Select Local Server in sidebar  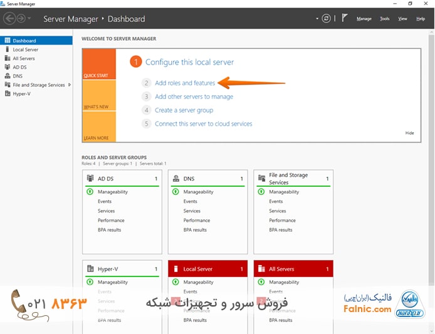pyautogui.click(x=25, y=50)
